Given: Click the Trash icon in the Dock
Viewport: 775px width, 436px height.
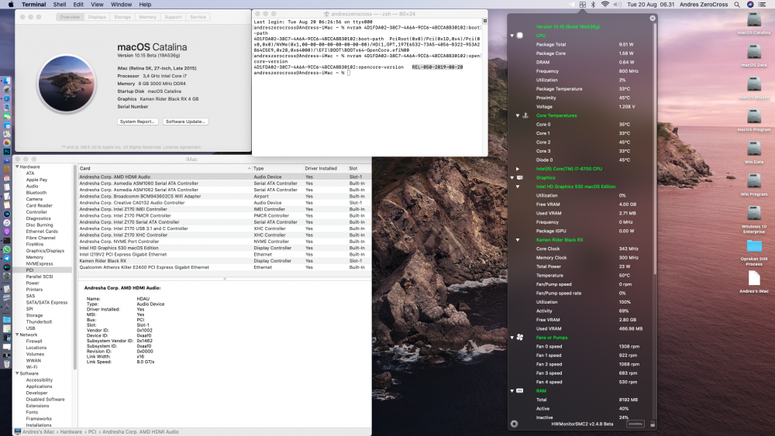Looking at the screenshot, I should pyautogui.click(x=6, y=364).
